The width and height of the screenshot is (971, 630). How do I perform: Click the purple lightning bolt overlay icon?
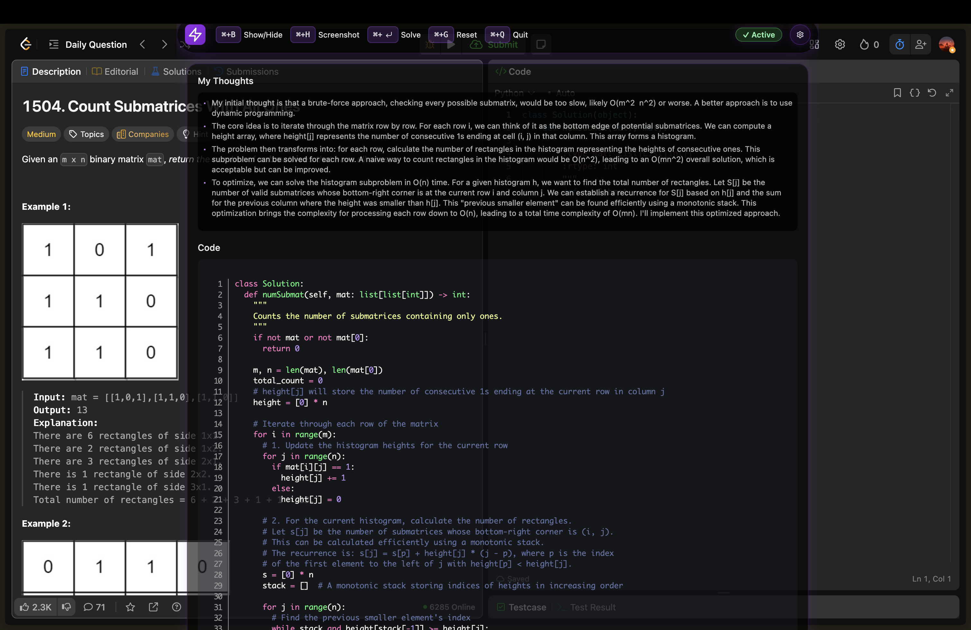pos(195,35)
